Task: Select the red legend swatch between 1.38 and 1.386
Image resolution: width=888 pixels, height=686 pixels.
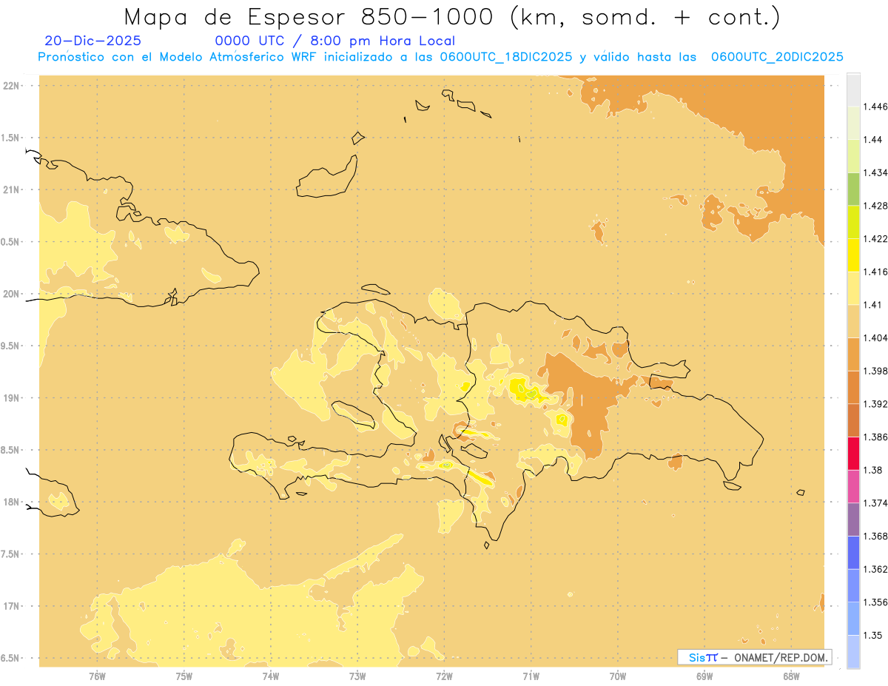Action: point(853,454)
